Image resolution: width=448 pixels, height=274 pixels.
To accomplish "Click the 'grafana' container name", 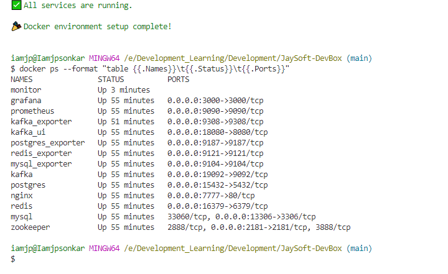I will pos(26,101).
